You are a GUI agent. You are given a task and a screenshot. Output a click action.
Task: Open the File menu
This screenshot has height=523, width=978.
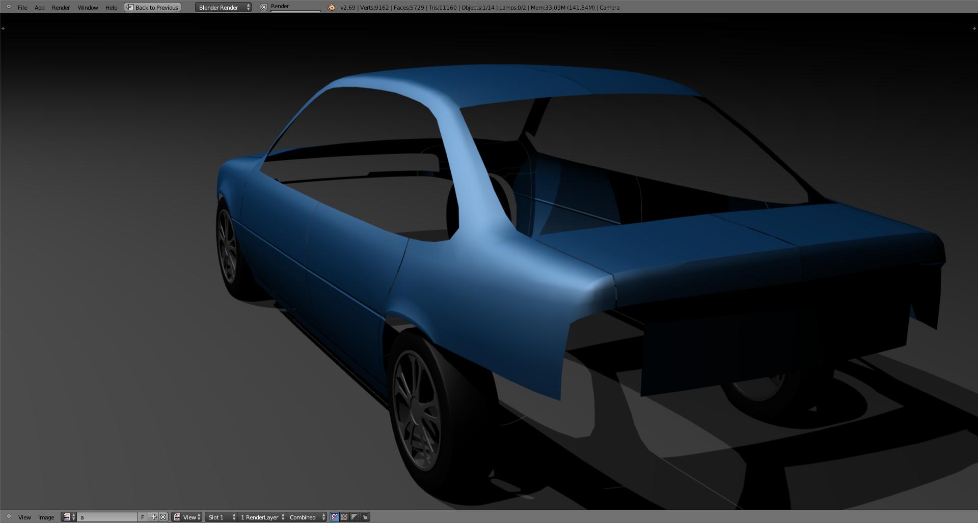point(22,7)
